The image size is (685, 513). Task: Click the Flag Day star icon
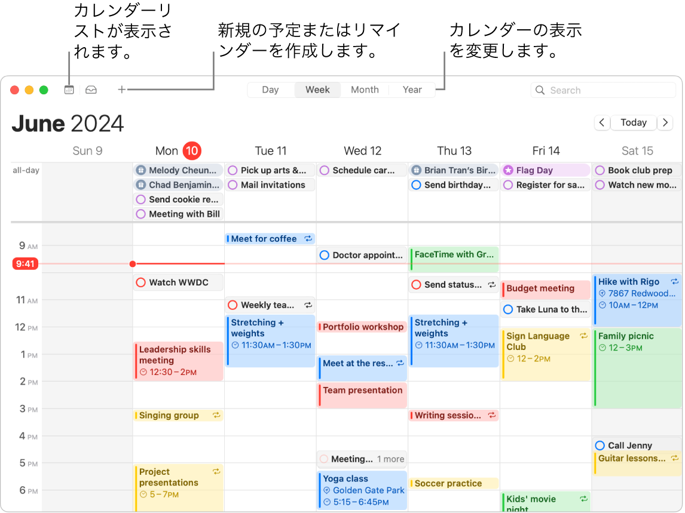(x=508, y=170)
